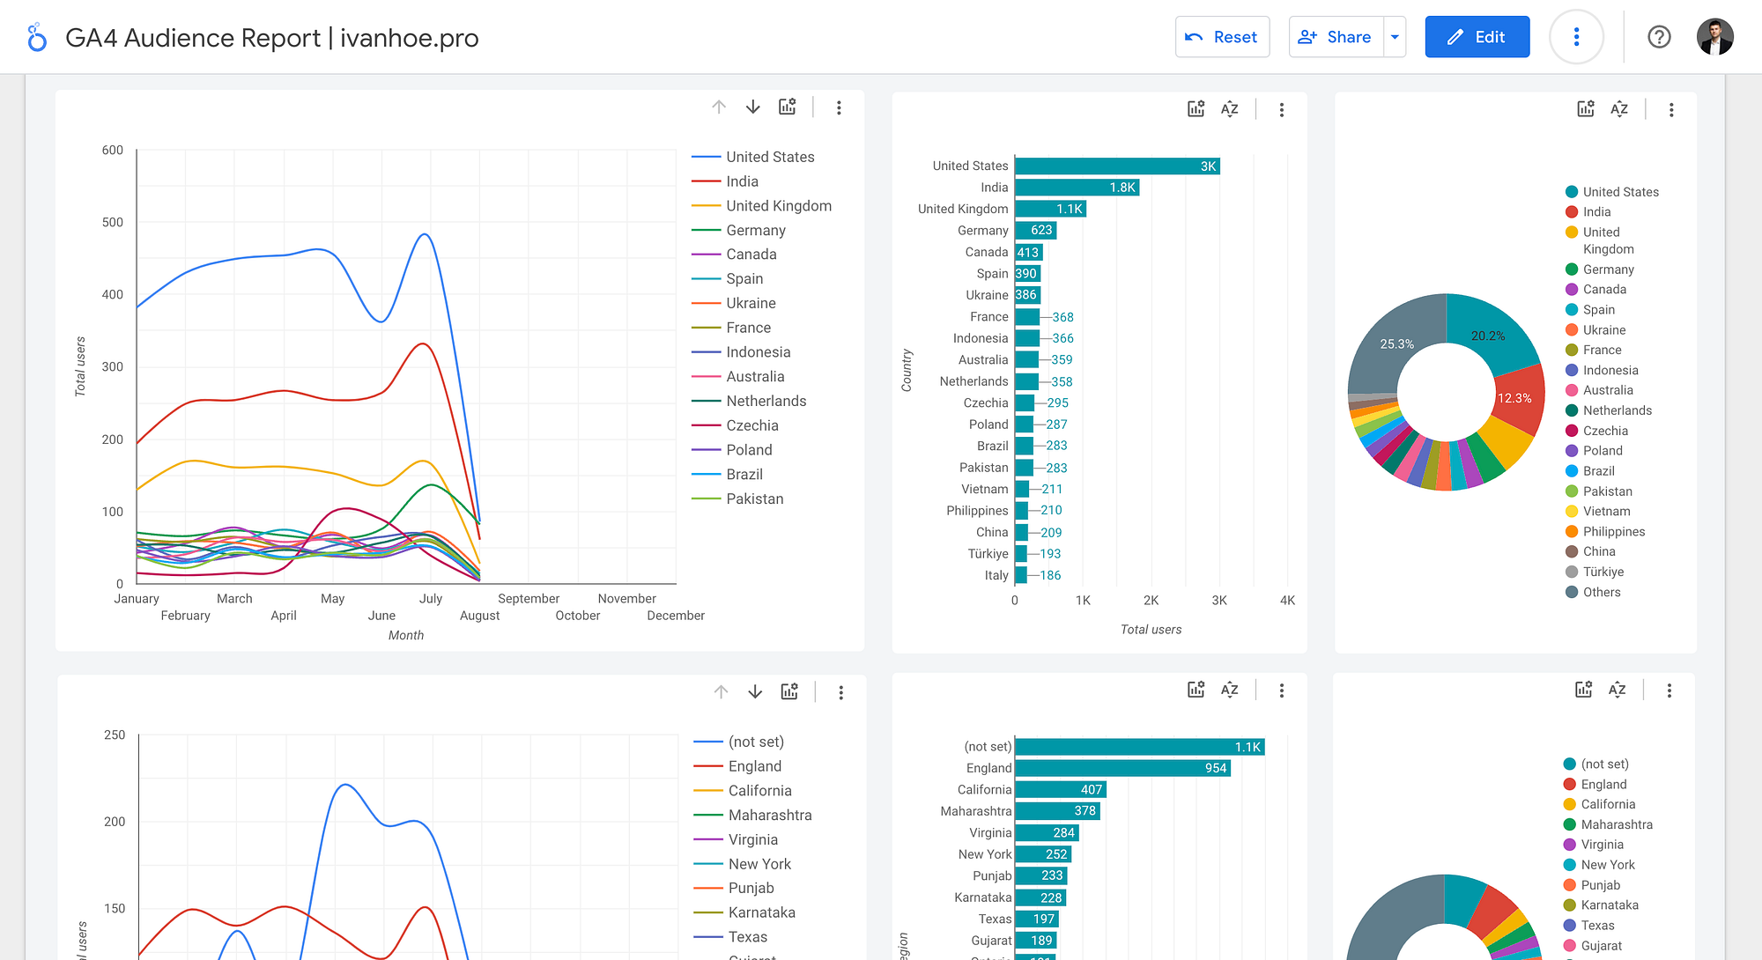Click the United States 3K bar
Image resolution: width=1762 pixels, height=960 pixels.
(x=1117, y=166)
